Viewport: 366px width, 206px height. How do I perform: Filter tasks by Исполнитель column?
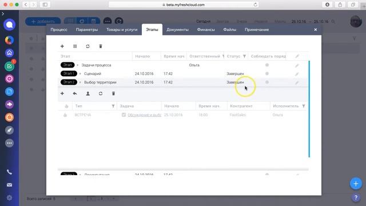coord(304,106)
